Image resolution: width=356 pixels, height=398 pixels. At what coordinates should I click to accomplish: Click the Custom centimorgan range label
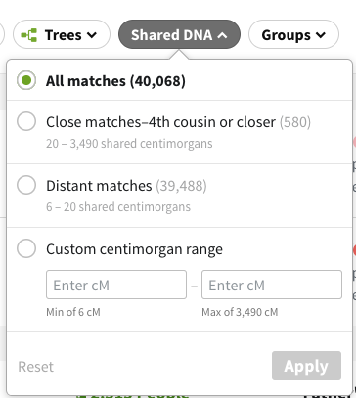coord(134,249)
